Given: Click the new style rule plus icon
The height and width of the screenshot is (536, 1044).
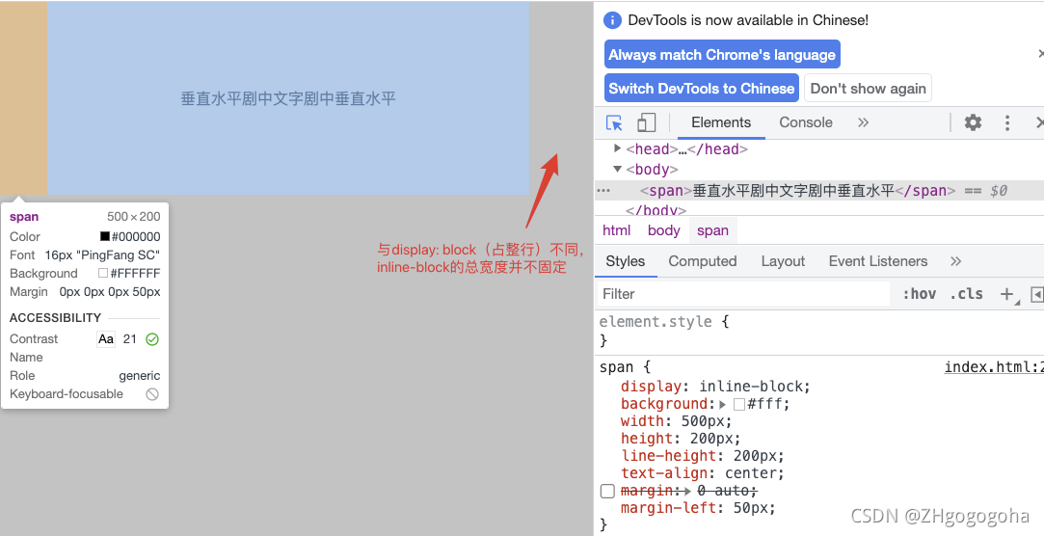Looking at the screenshot, I should click(1006, 294).
